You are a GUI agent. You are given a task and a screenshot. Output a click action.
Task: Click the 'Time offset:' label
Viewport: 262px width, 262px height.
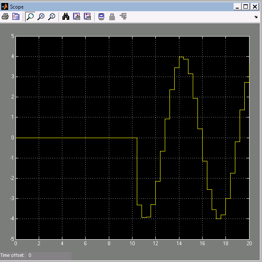coord(12,255)
